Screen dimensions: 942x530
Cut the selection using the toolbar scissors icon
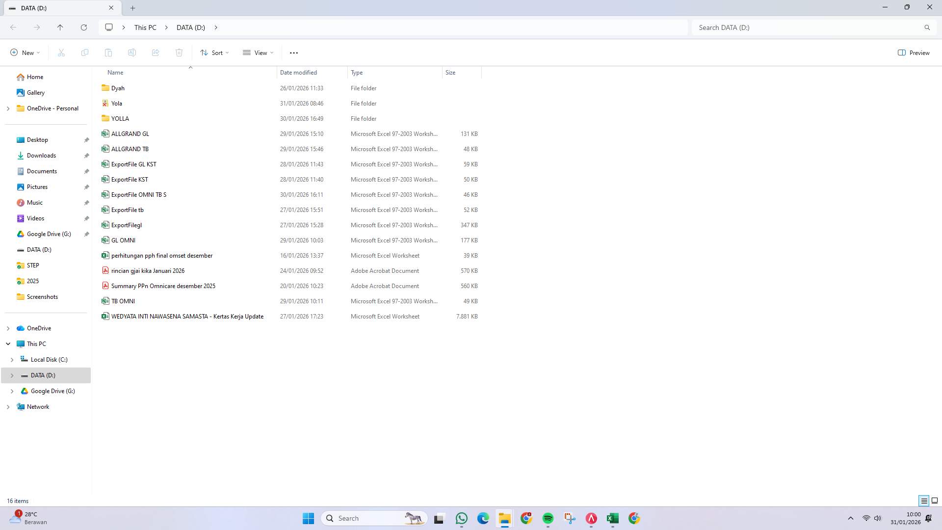(x=61, y=53)
